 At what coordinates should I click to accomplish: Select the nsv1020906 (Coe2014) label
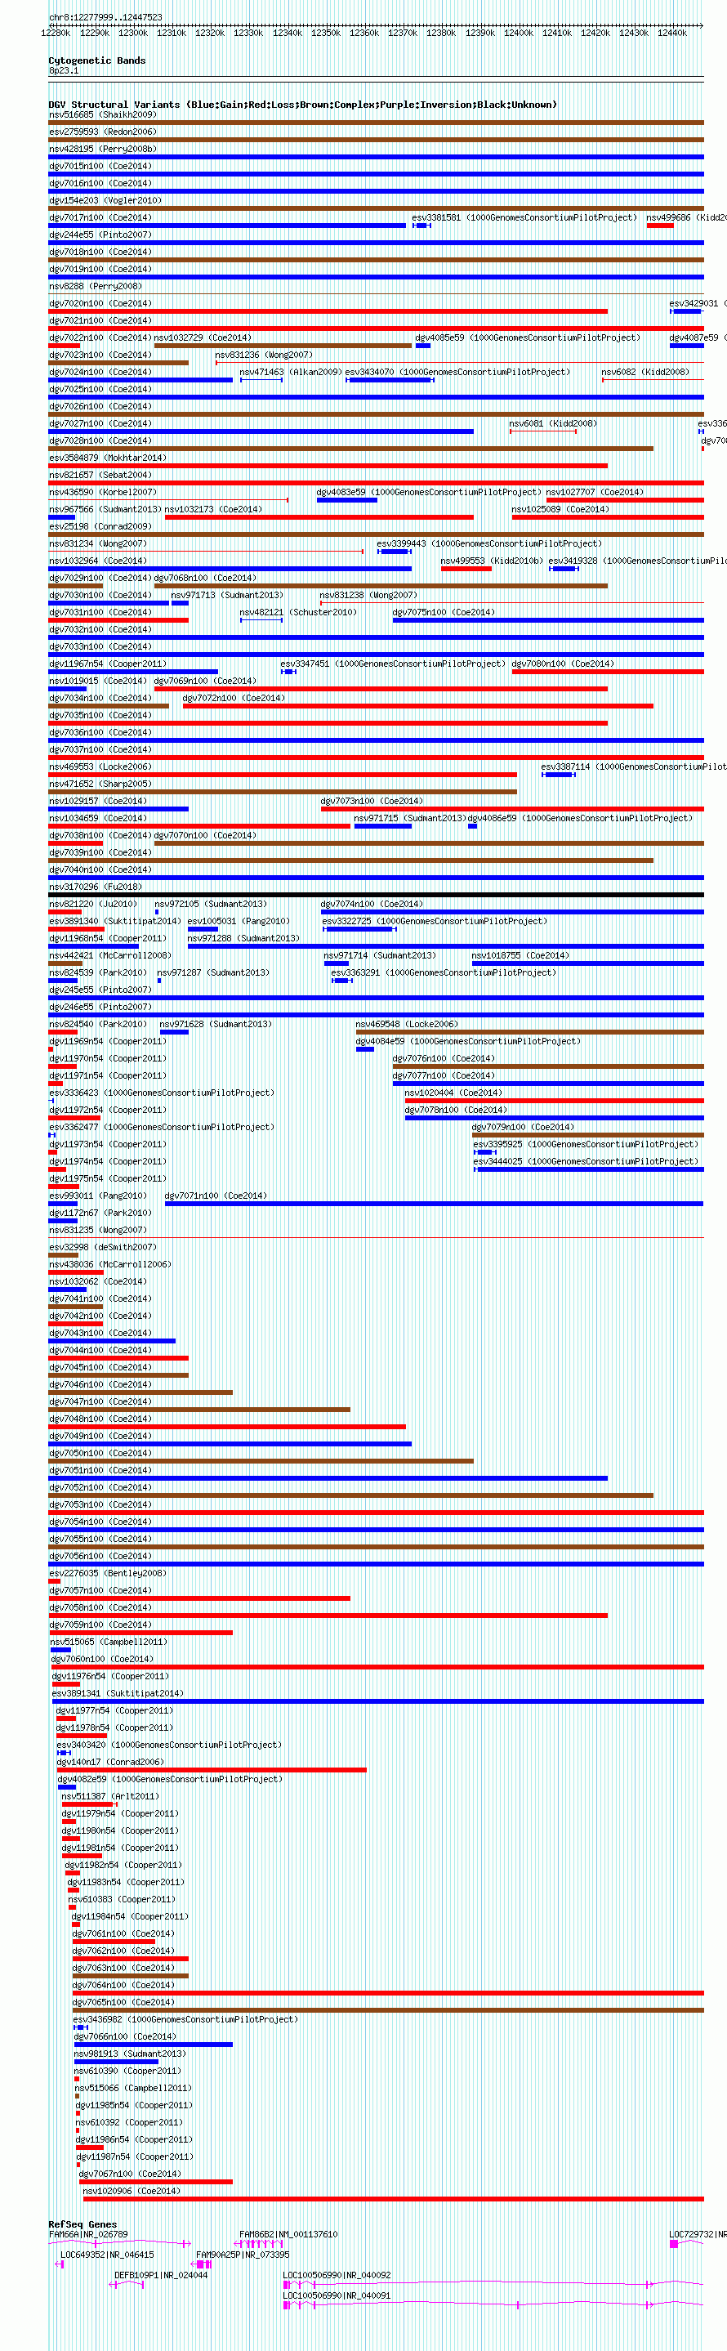pyautogui.click(x=132, y=2192)
